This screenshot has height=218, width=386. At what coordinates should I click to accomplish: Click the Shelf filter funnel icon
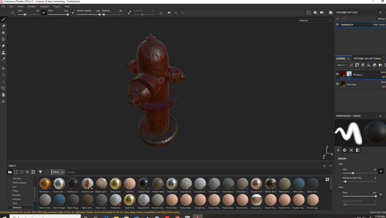point(40,172)
